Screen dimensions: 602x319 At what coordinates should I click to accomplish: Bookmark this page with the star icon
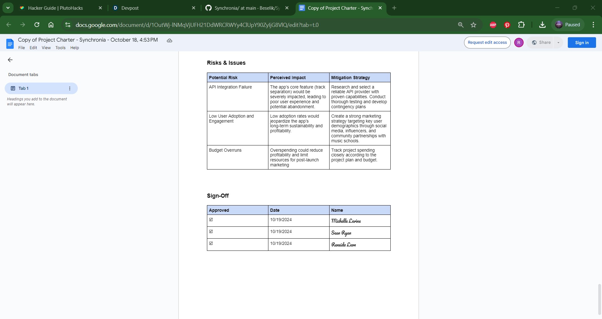(473, 25)
